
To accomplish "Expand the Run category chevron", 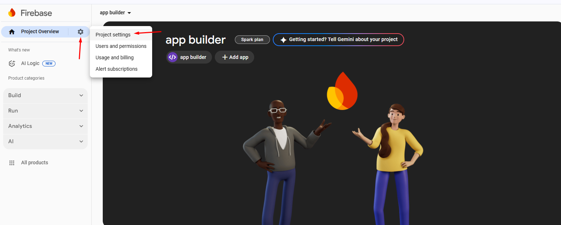I will pos(81,111).
